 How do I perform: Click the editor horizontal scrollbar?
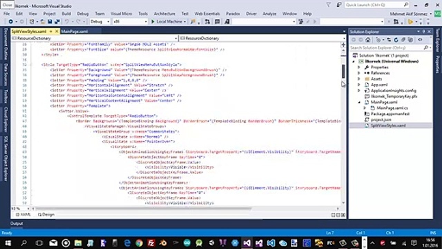pyautogui.click(x=143, y=209)
